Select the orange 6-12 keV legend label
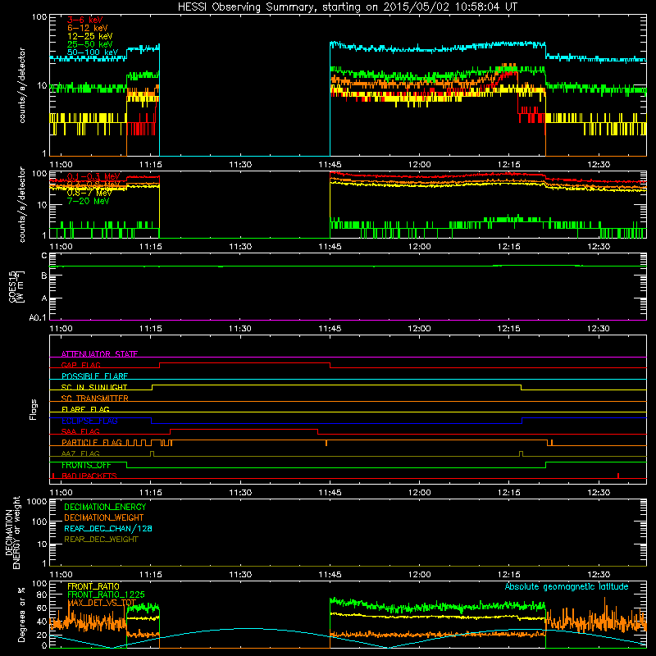This screenshot has height=656, width=656. (x=87, y=28)
